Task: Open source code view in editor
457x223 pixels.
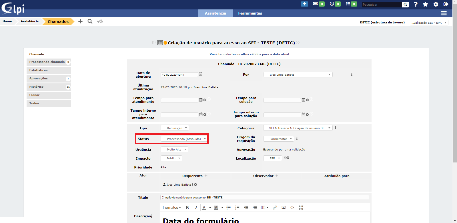Action: [x=292, y=208]
